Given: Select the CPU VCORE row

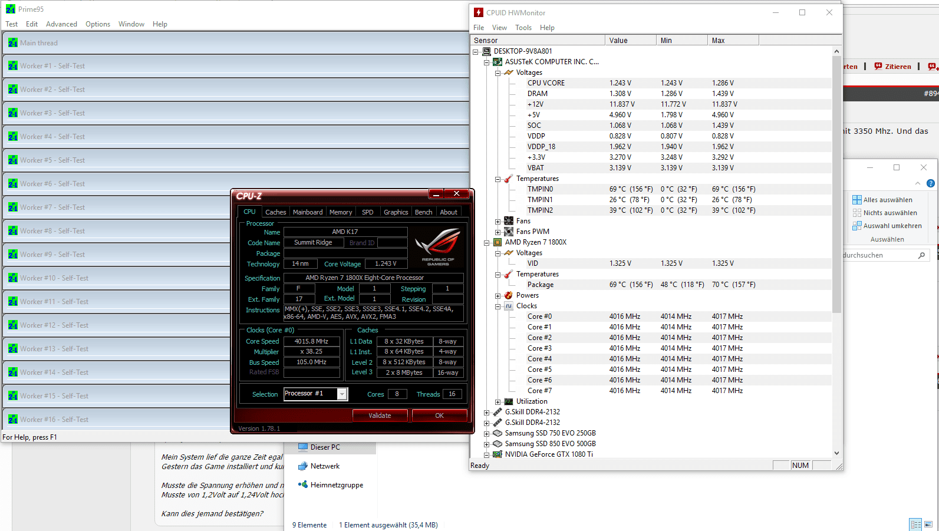Looking at the screenshot, I should [x=678, y=83].
